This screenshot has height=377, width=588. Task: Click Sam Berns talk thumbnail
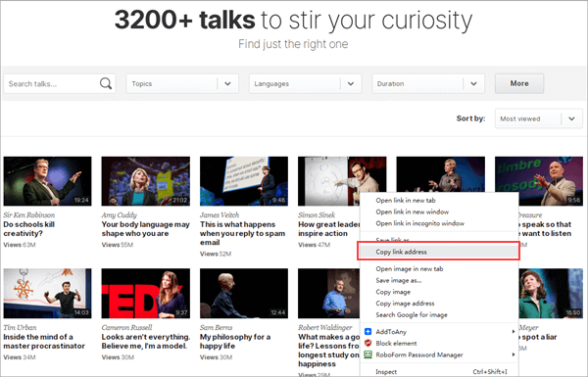click(x=244, y=294)
